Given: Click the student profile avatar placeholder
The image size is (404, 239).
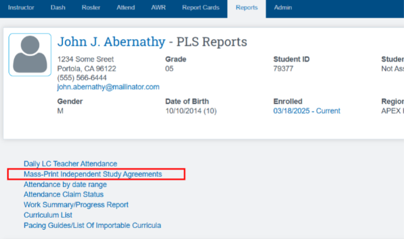Looking at the screenshot, I should click(30, 55).
